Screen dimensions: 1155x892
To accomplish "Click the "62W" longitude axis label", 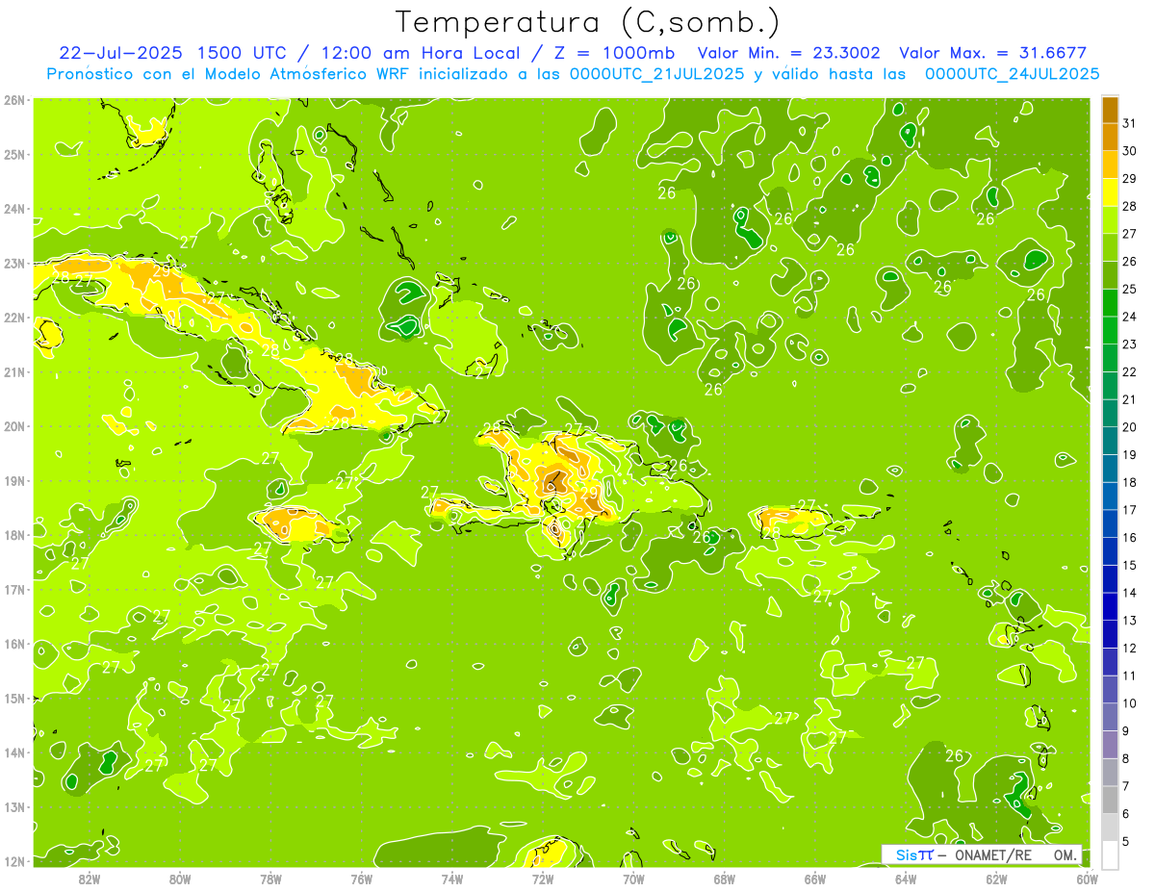I will [x=996, y=879].
